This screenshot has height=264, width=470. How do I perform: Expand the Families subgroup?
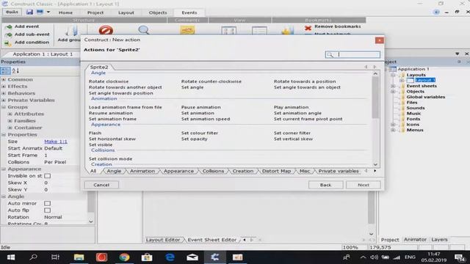10,120
